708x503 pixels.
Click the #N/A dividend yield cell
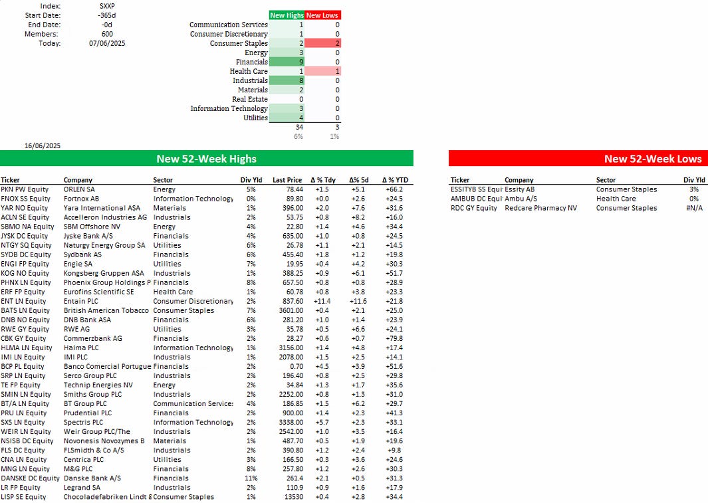(x=694, y=208)
